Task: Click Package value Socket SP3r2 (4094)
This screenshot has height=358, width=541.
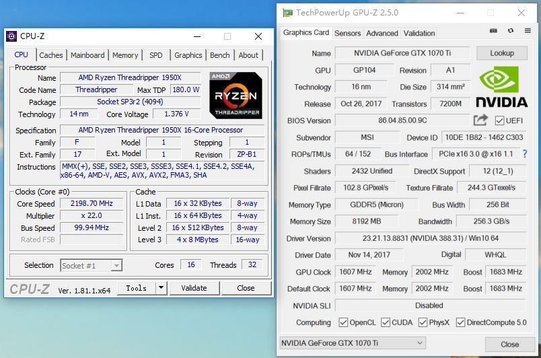Action: 130,102
